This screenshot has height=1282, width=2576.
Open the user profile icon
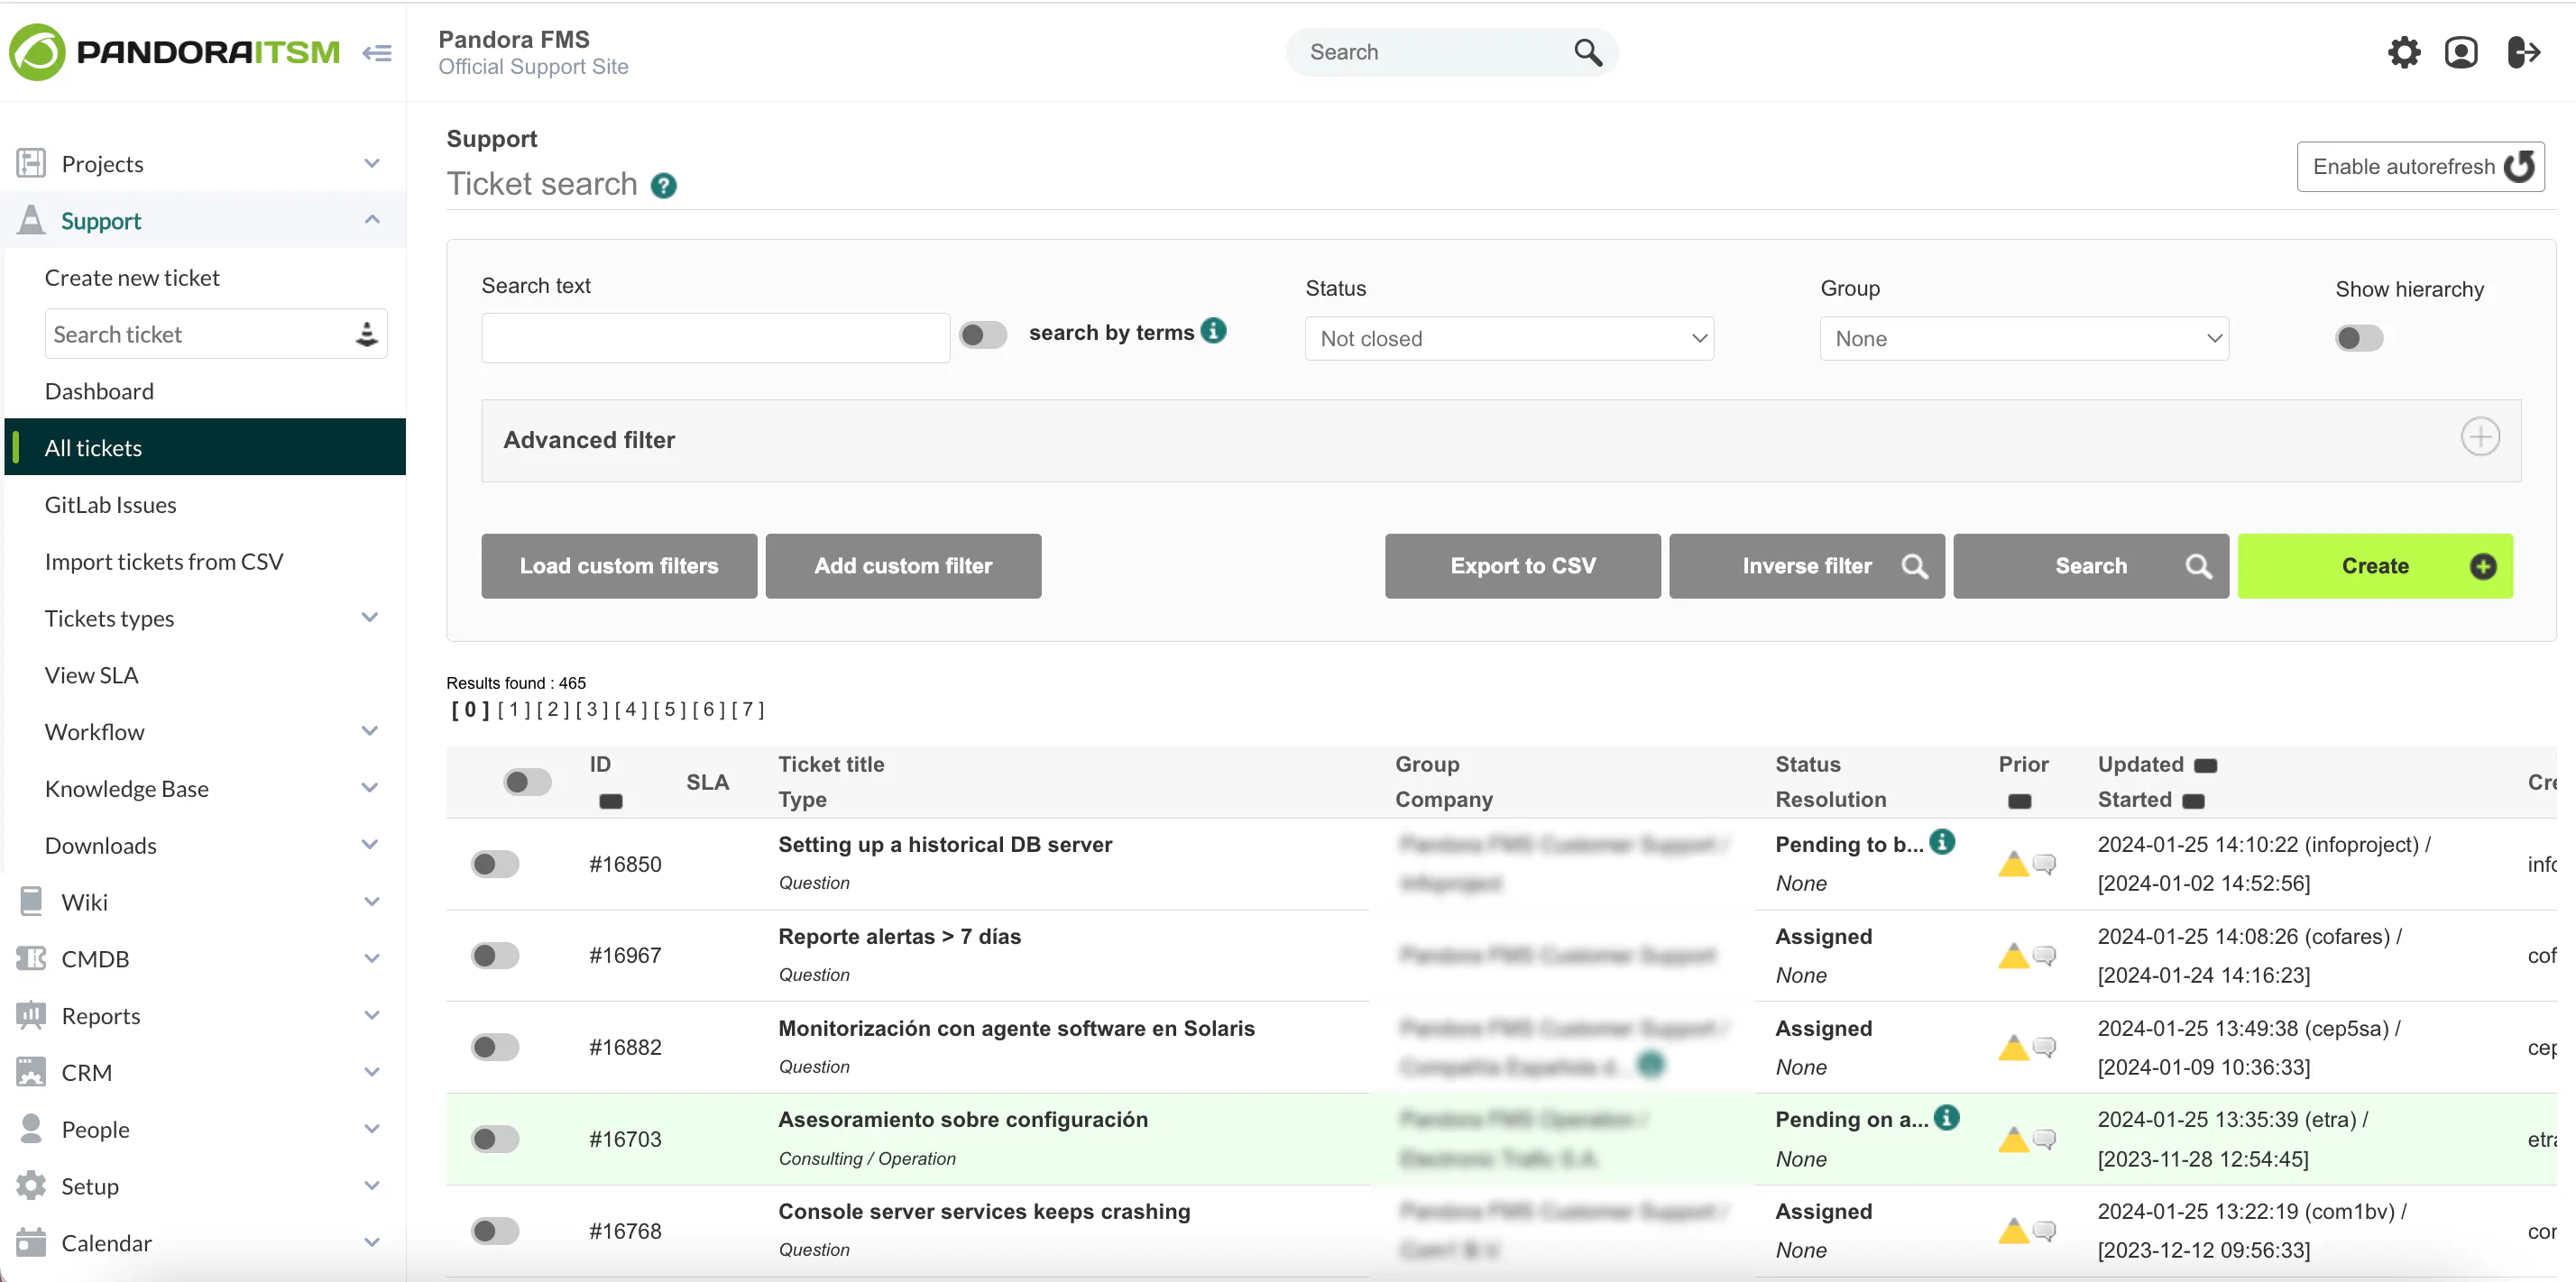click(2461, 52)
